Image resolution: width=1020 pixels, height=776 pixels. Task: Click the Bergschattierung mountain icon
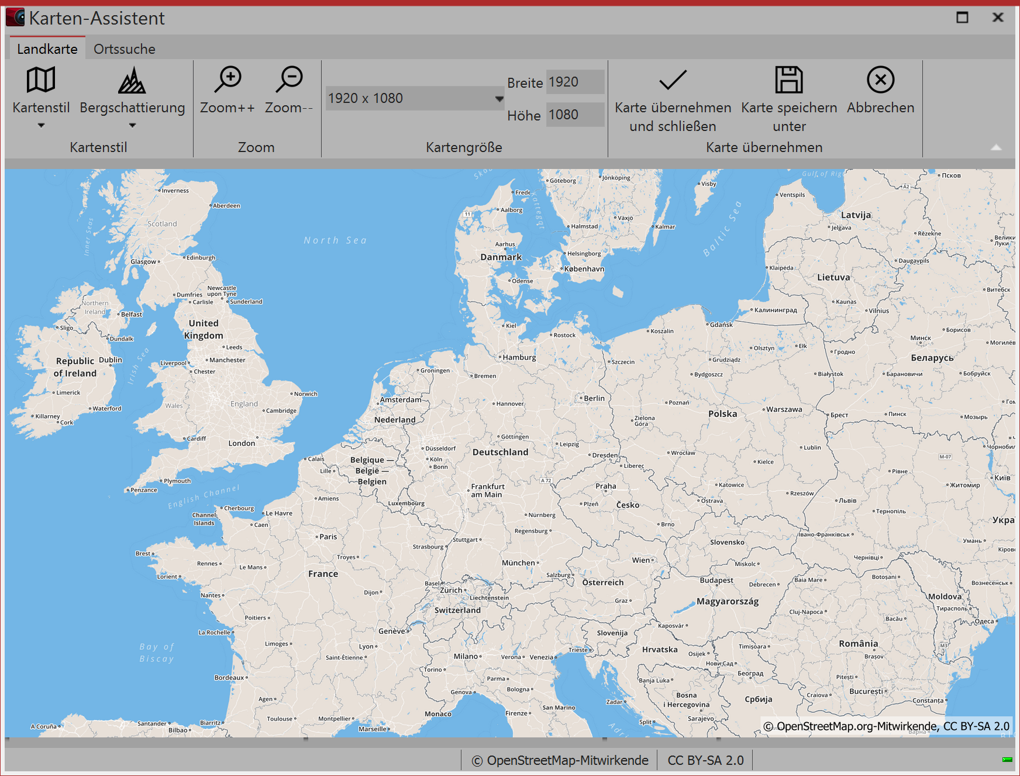pyautogui.click(x=132, y=80)
